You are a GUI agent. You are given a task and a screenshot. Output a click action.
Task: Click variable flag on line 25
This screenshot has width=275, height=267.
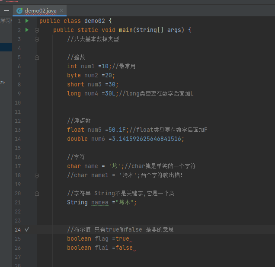pyautogui.click(x=102, y=238)
